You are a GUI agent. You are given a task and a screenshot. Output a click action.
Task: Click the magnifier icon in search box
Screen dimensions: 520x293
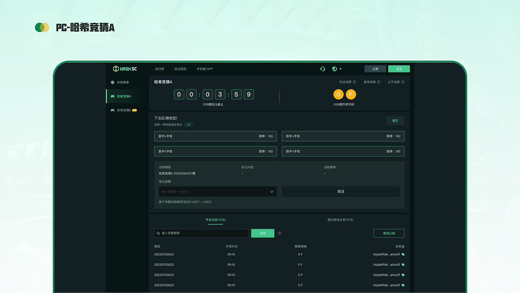(158, 233)
